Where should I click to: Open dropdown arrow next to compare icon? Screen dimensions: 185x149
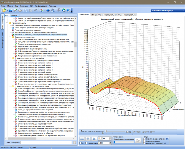click(x=45, y=10)
